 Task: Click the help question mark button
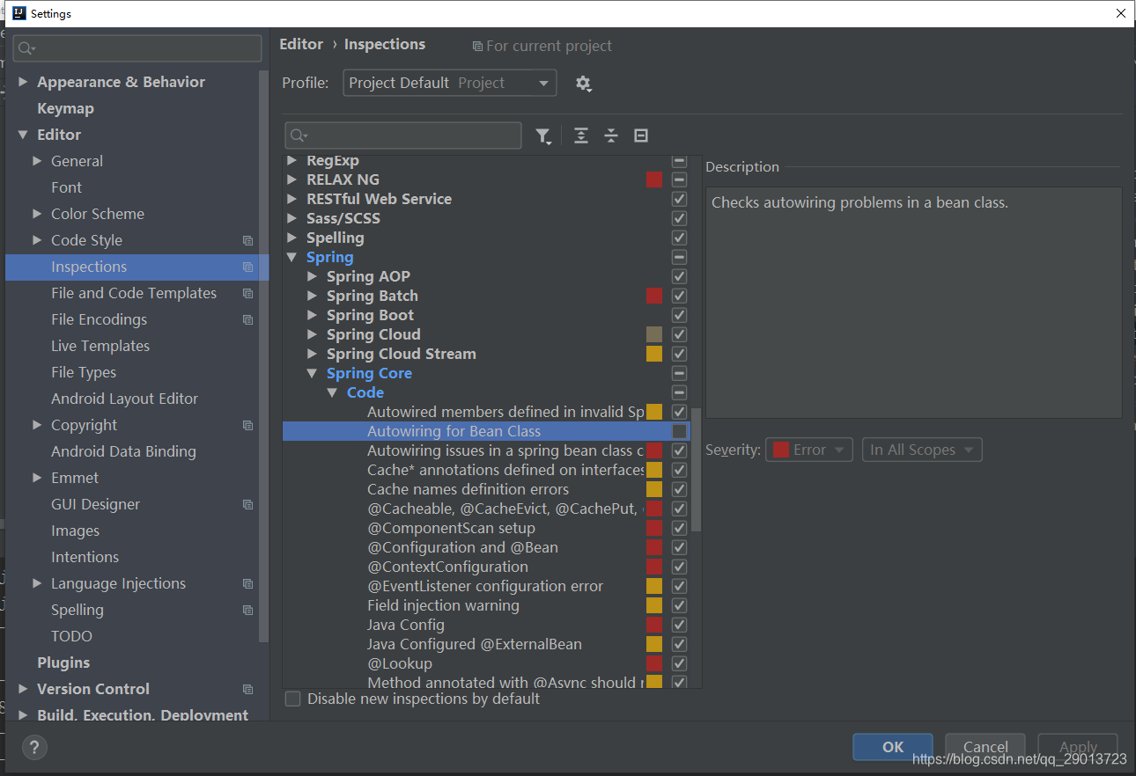tap(34, 748)
